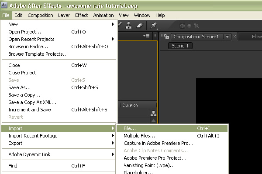Click the project panel scroll up arrow

[153, 120]
